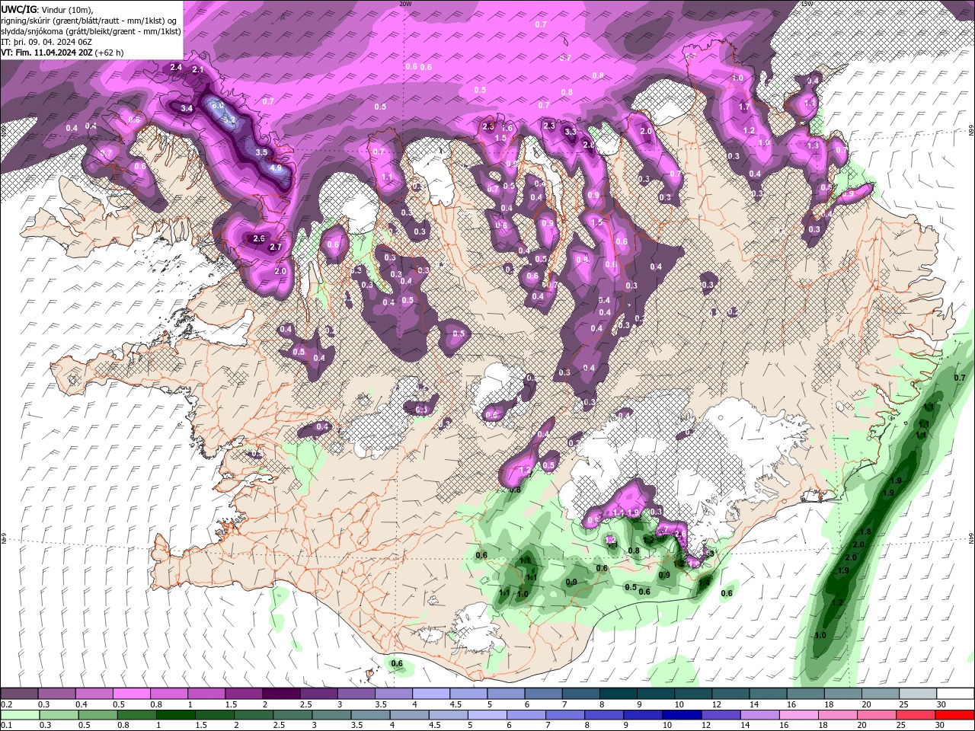Viewport: 975px width, 731px height.
Task: Select the rain scale swatch starting at 7
Action: pyautogui.click(x=564, y=715)
